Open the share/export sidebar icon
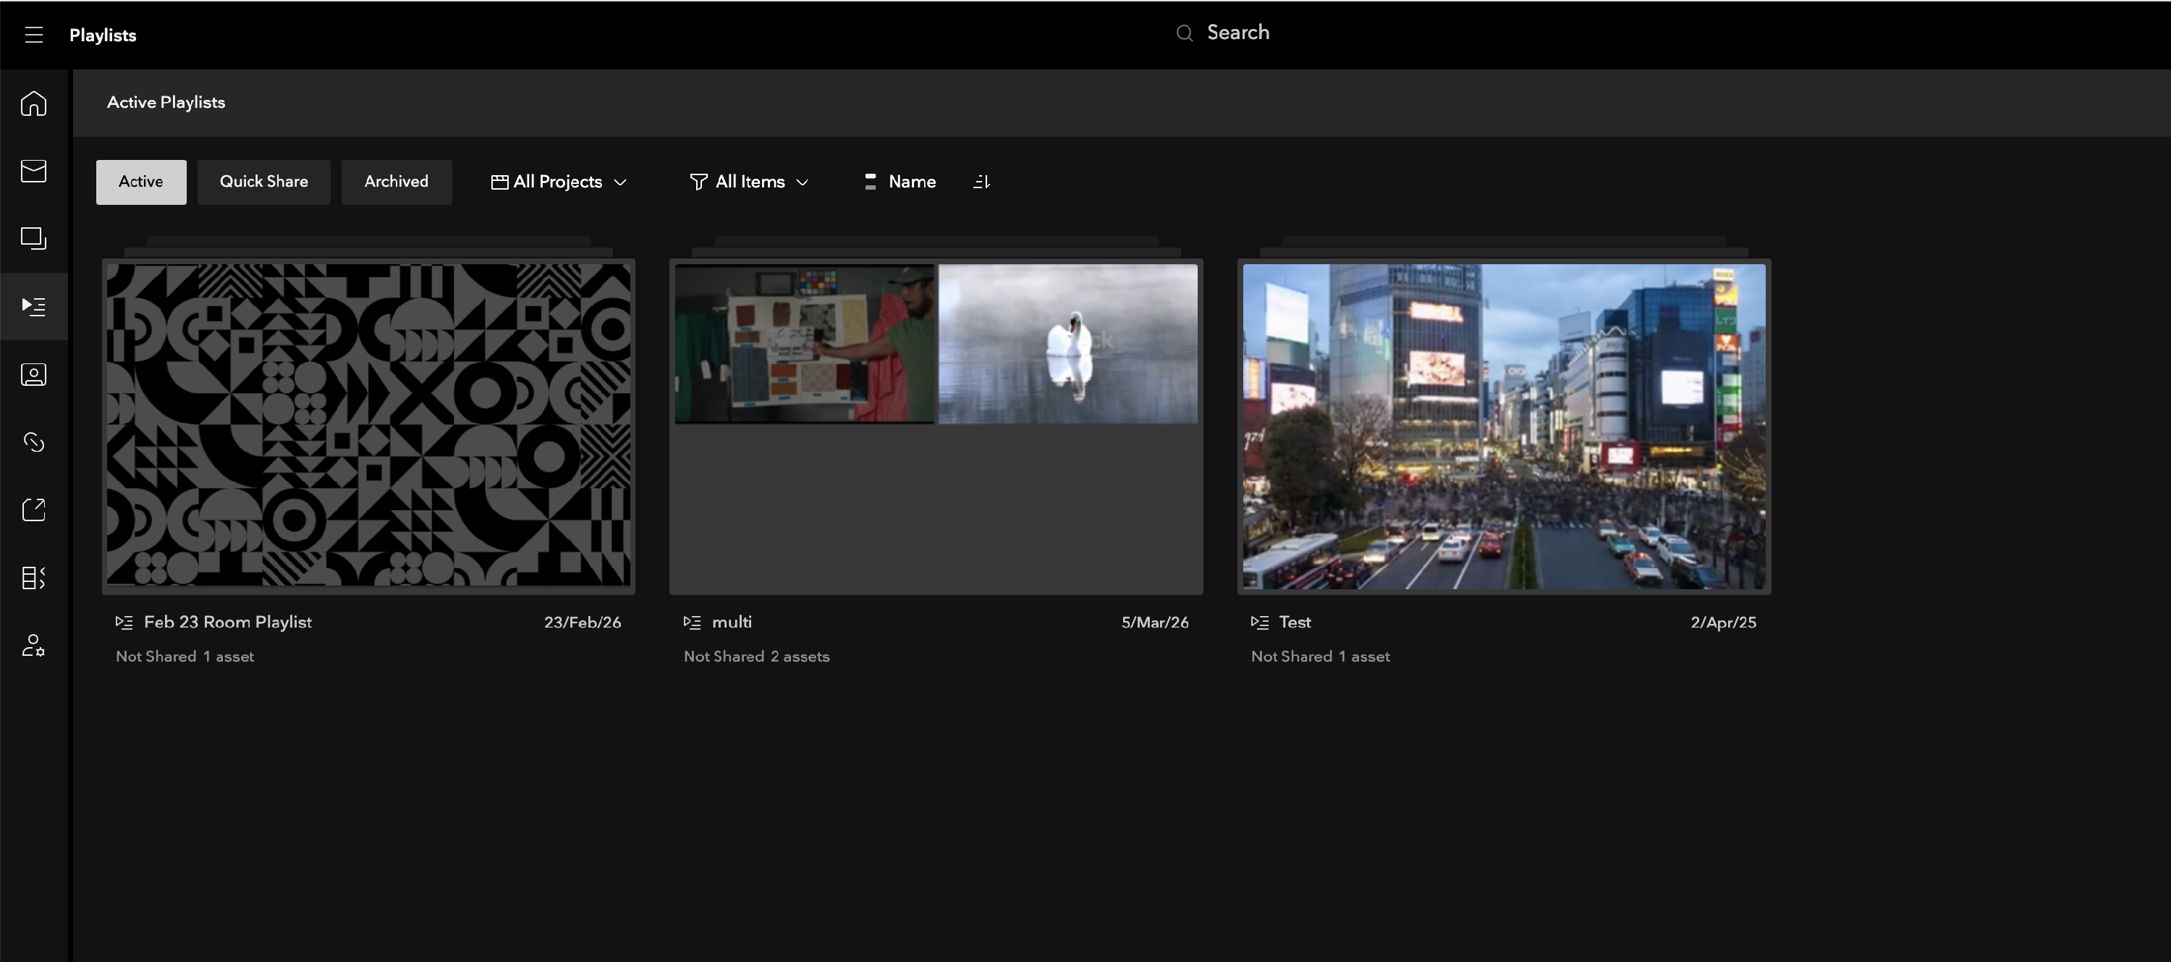2171x962 pixels. 34,510
